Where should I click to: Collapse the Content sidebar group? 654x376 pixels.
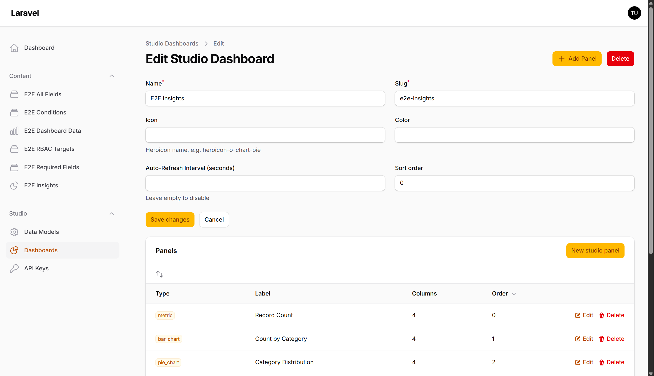click(112, 76)
